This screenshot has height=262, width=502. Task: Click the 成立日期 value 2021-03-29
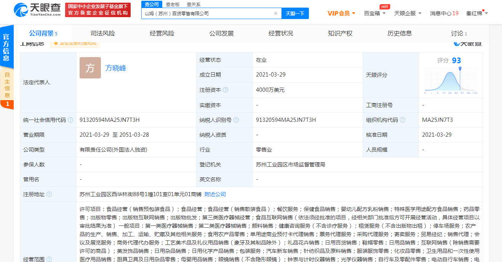click(x=270, y=75)
